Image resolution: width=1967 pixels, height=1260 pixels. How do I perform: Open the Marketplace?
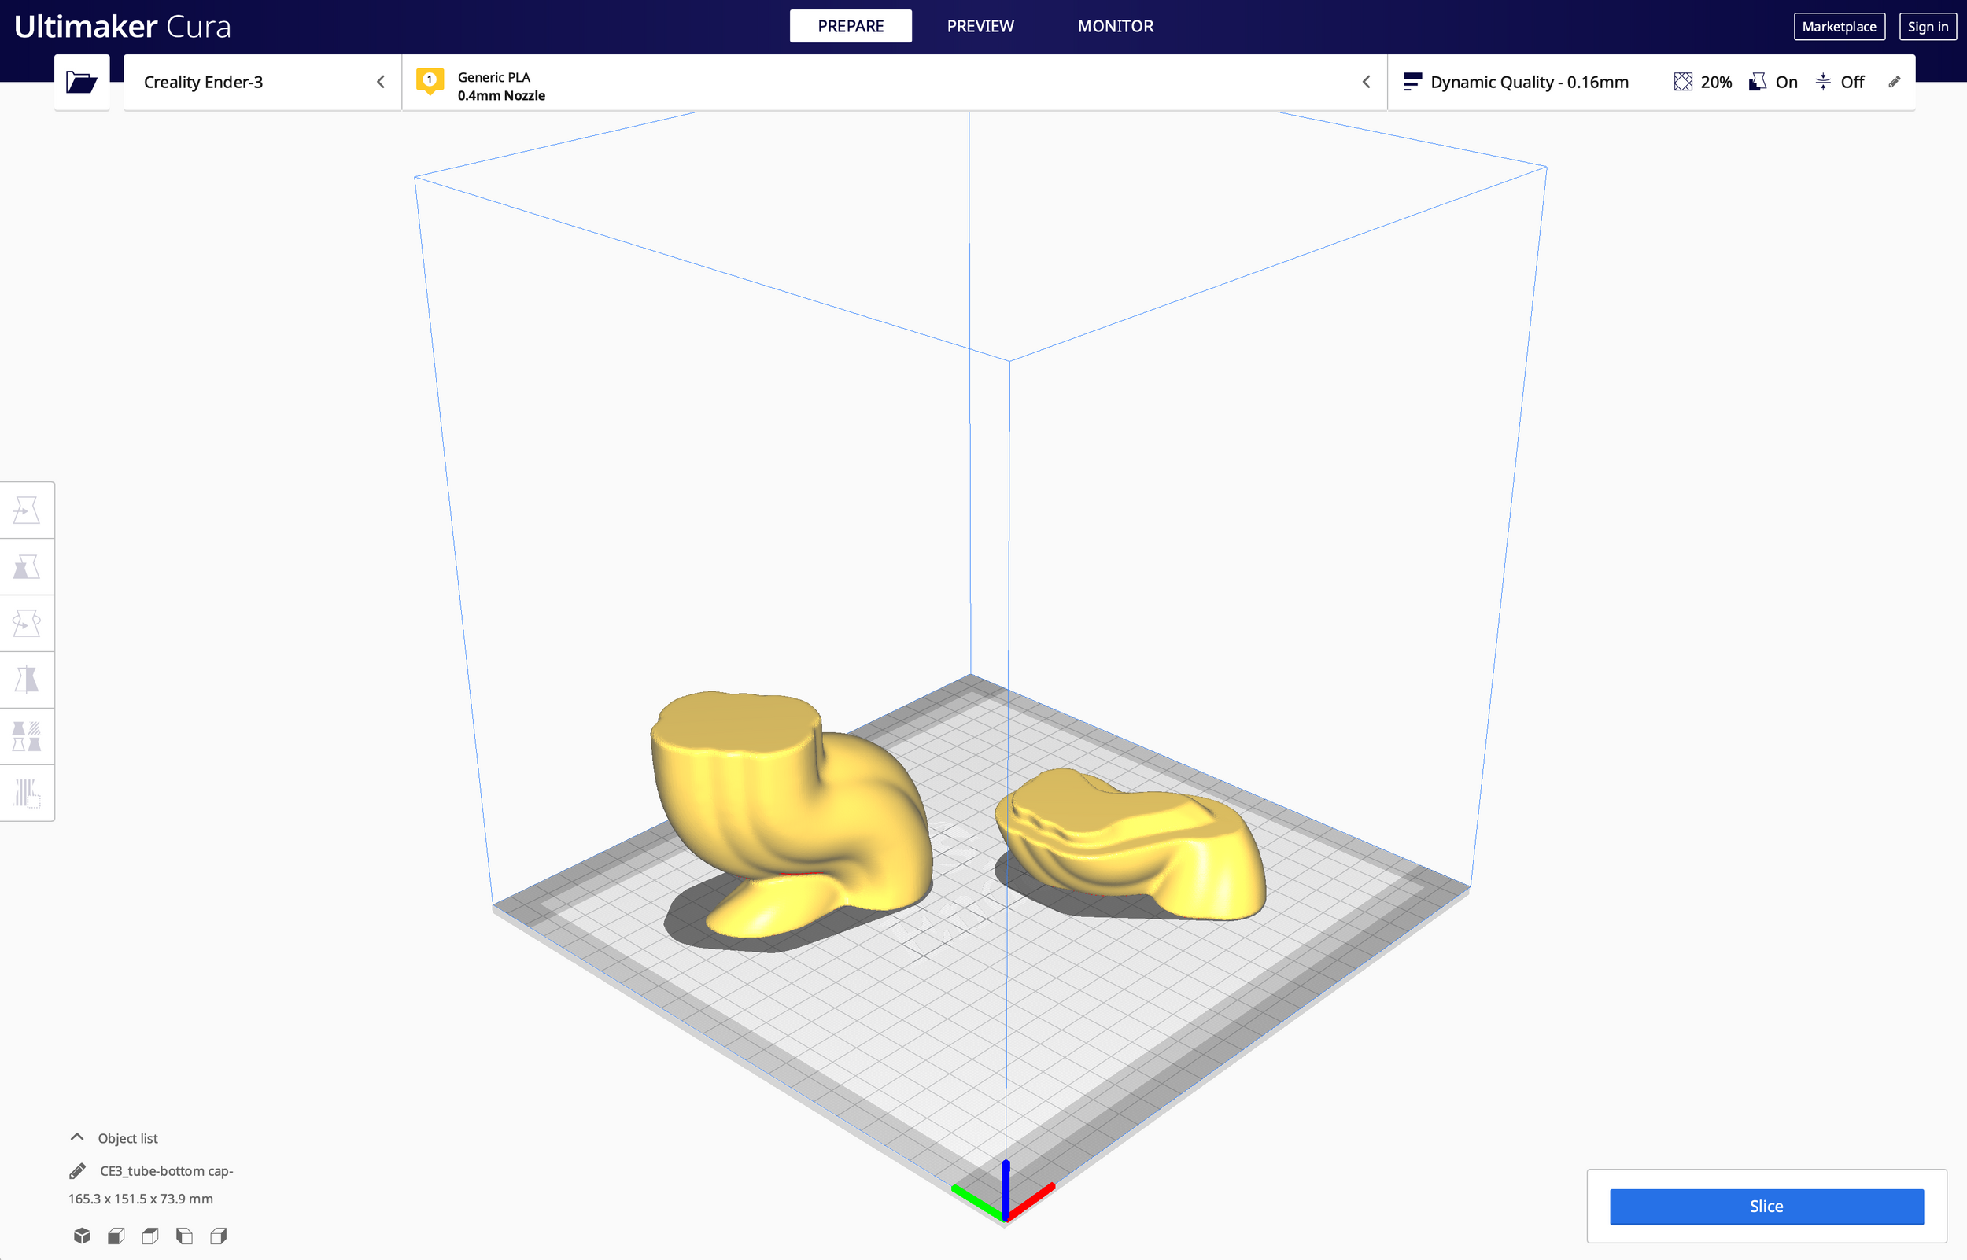(1840, 26)
